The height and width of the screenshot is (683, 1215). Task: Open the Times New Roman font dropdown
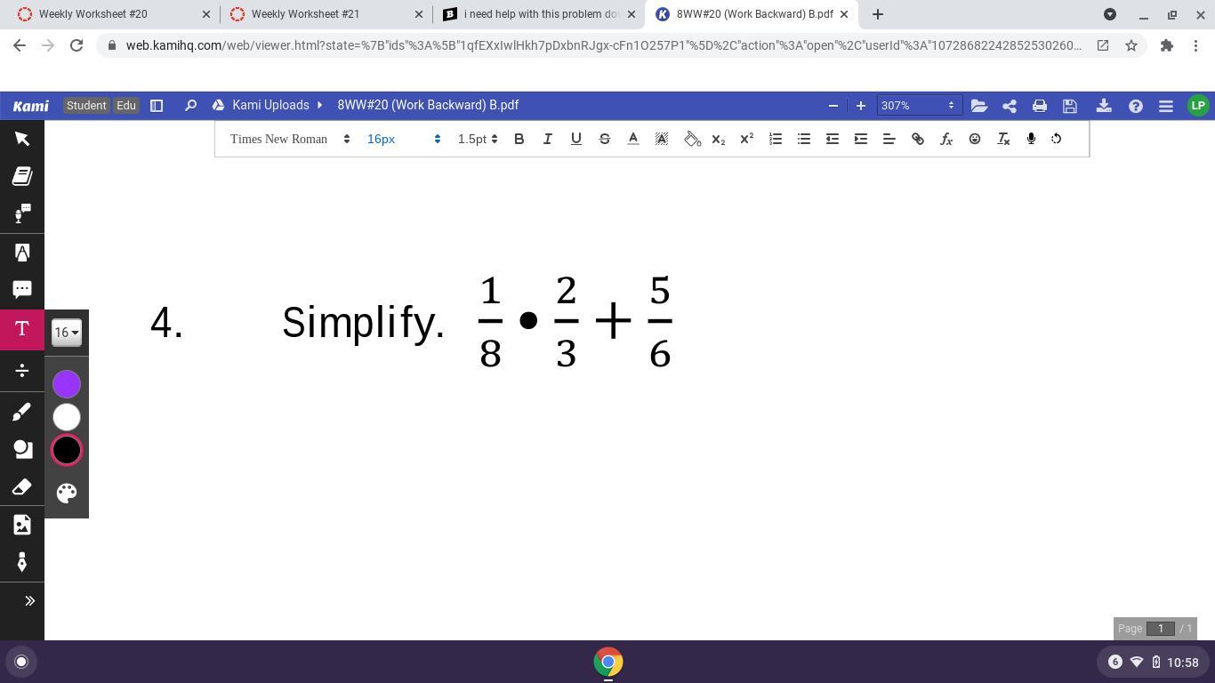click(x=288, y=139)
